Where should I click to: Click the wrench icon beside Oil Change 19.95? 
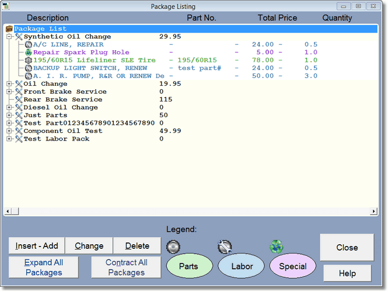(x=19, y=84)
